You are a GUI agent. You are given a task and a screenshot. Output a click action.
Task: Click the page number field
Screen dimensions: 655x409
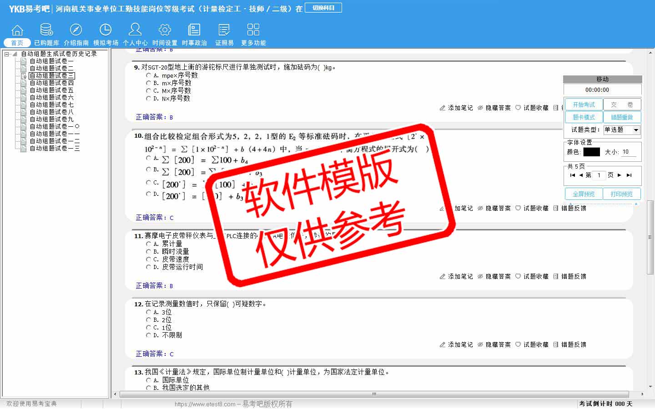coord(599,175)
